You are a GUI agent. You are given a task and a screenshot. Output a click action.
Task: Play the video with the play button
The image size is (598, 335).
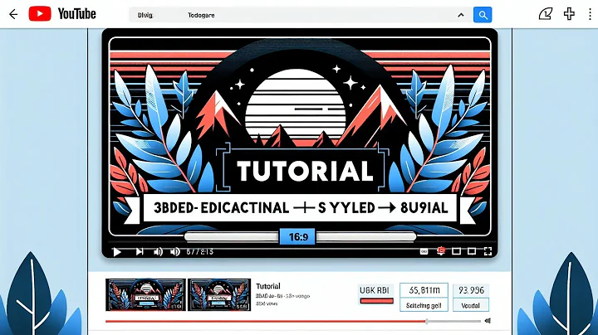[117, 251]
